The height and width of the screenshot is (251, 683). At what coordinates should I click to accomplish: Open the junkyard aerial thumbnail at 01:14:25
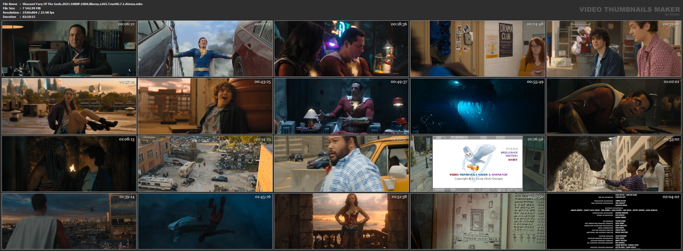(205, 164)
